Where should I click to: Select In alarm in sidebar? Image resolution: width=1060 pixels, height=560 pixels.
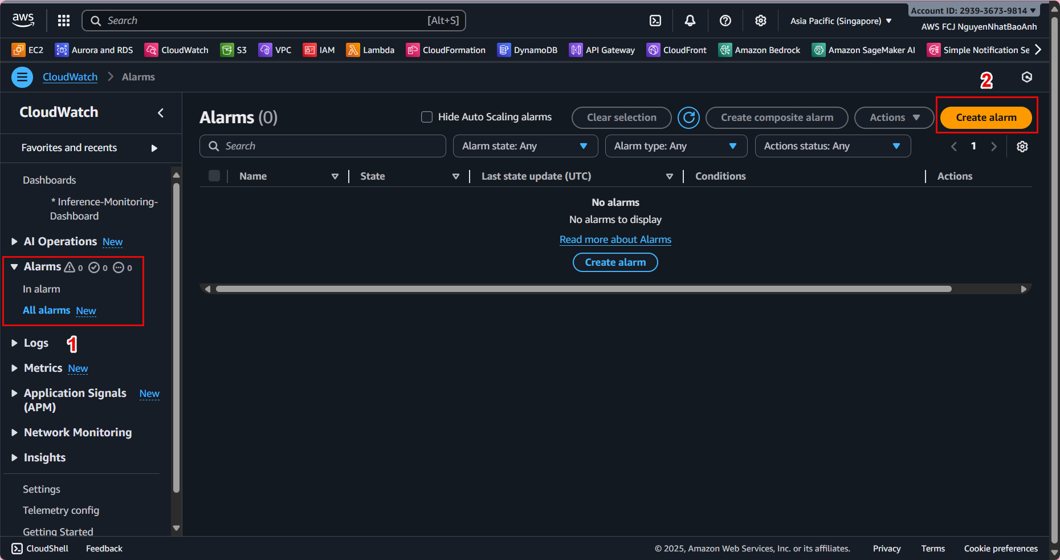(x=41, y=289)
